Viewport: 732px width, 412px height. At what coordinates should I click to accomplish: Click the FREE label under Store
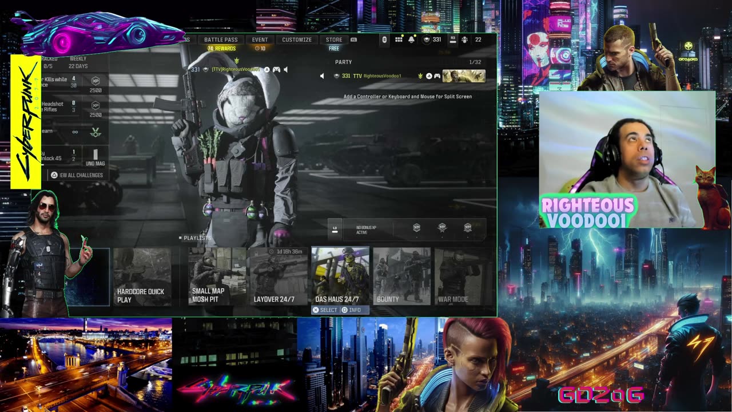pyautogui.click(x=334, y=49)
